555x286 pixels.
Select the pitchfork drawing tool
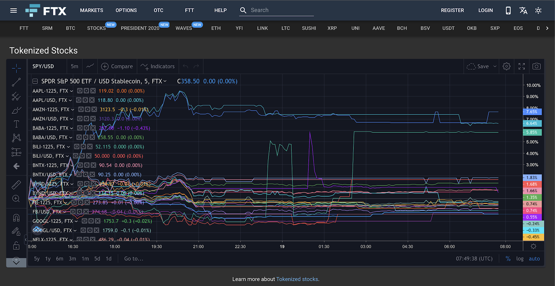click(x=16, y=96)
